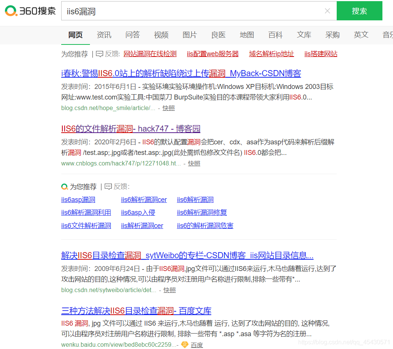This screenshot has width=393, height=349.
Task: Switch to the 百科 tab
Action: pyautogui.click(x=275, y=35)
